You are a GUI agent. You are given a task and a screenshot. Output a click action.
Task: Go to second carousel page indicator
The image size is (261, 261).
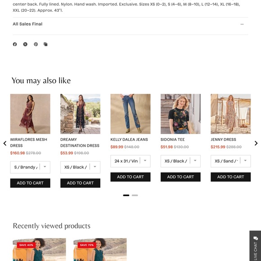pyautogui.click(x=135, y=195)
